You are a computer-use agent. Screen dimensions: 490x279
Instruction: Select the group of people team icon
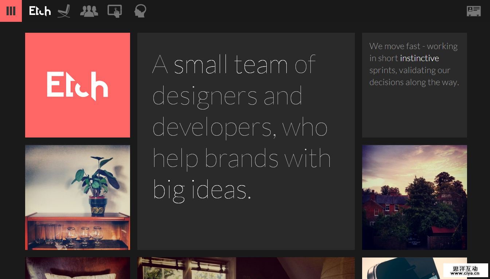(89, 11)
